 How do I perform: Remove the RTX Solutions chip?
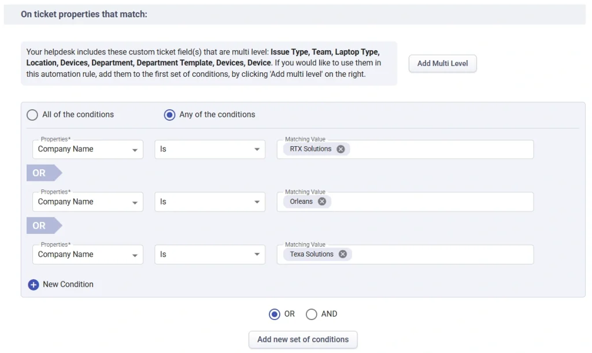pyautogui.click(x=341, y=149)
